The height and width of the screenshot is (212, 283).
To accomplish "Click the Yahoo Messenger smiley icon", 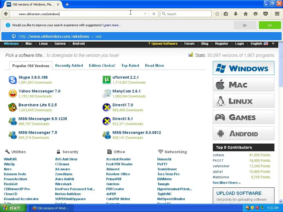I will pyautogui.click(x=13, y=94).
